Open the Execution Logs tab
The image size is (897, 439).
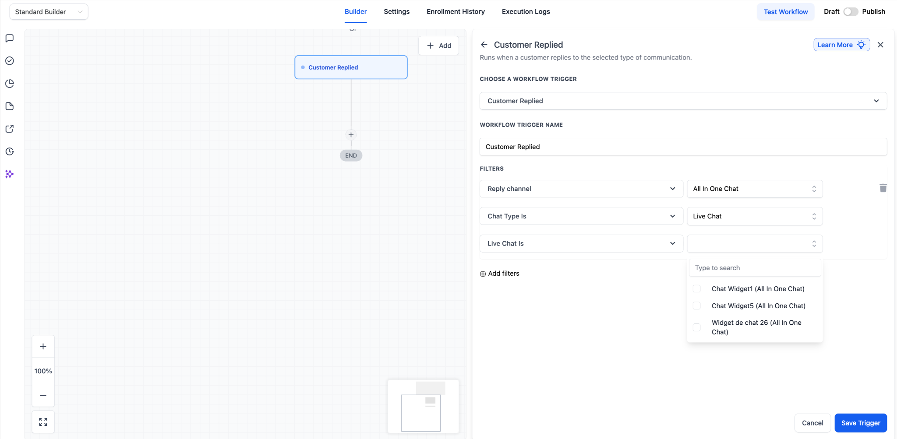tap(526, 12)
